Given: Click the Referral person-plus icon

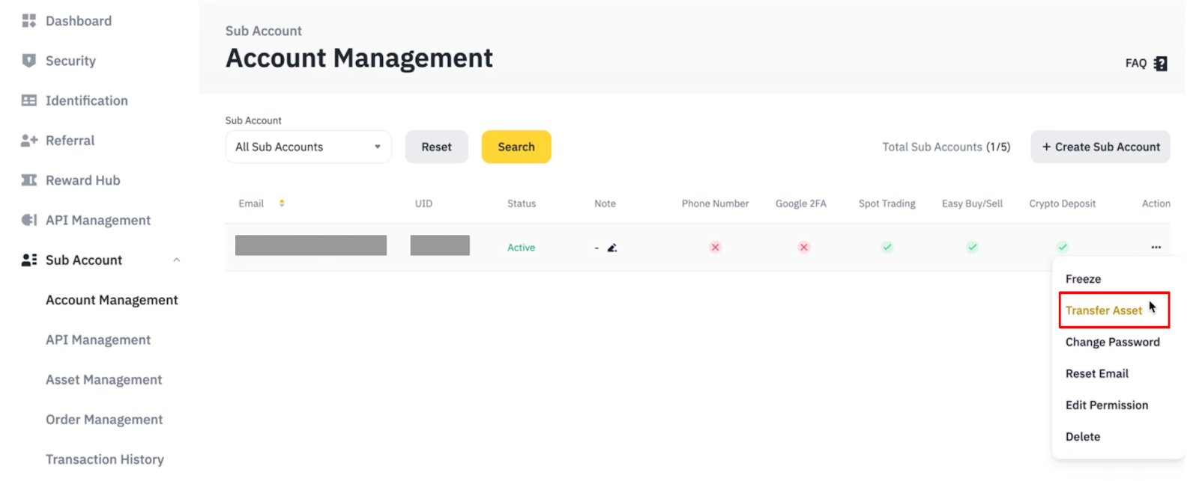Looking at the screenshot, I should tap(29, 141).
